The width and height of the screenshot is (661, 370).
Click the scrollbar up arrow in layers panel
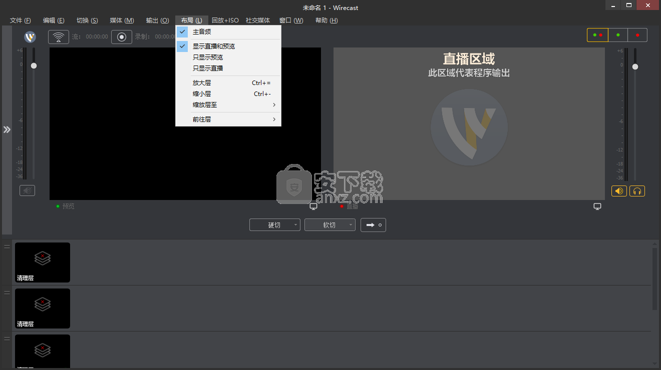coord(654,243)
